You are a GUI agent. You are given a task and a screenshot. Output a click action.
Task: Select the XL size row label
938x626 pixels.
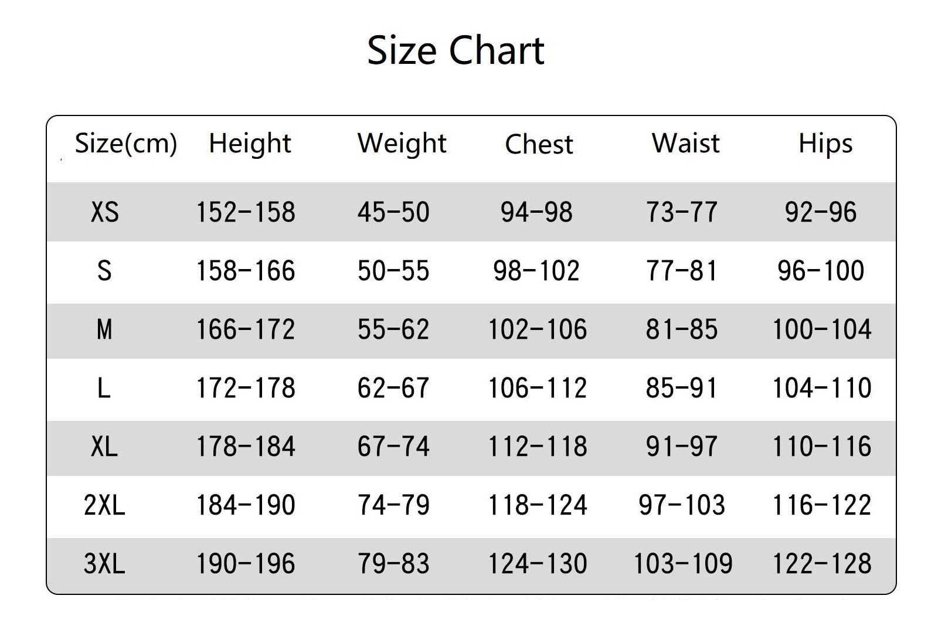(x=104, y=447)
